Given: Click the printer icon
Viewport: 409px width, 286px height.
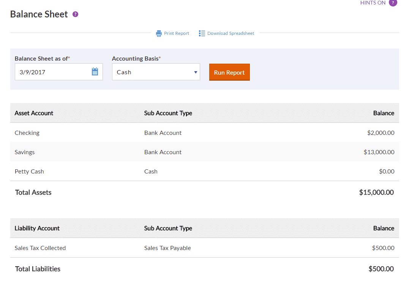Looking at the screenshot, I should click(x=159, y=33).
